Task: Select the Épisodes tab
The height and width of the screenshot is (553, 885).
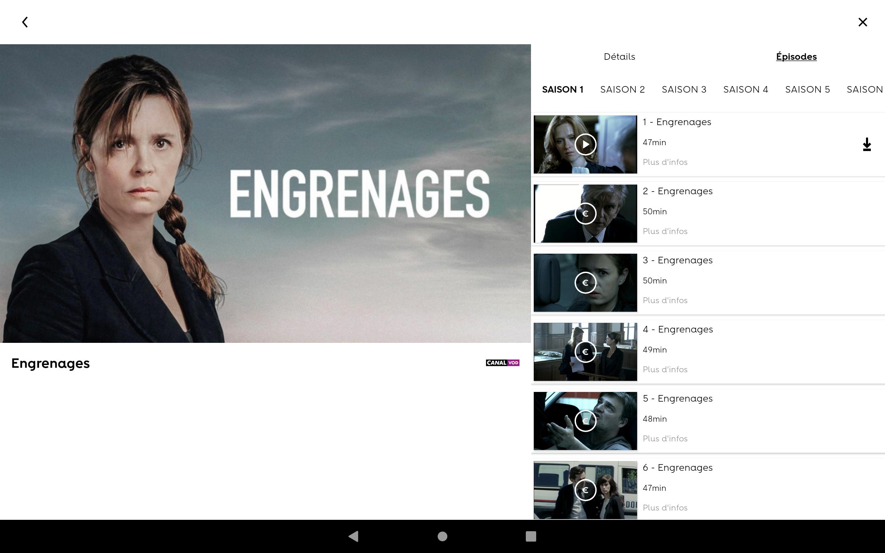Action: point(796,57)
